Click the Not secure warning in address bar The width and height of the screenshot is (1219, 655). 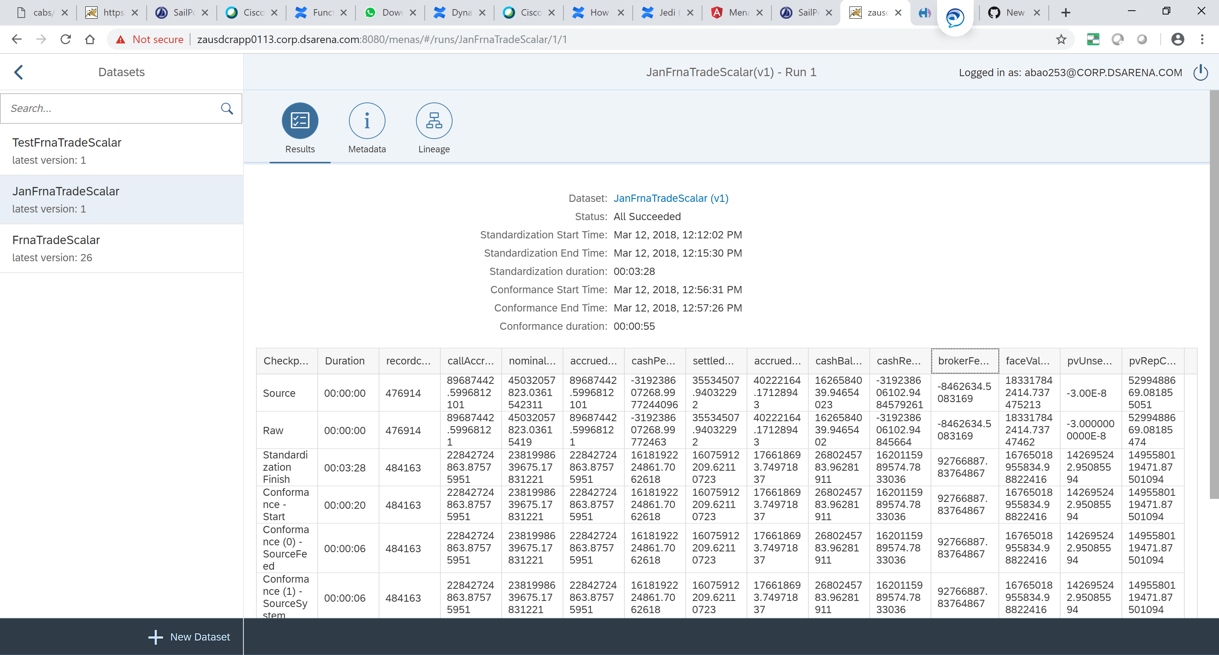coord(150,39)
